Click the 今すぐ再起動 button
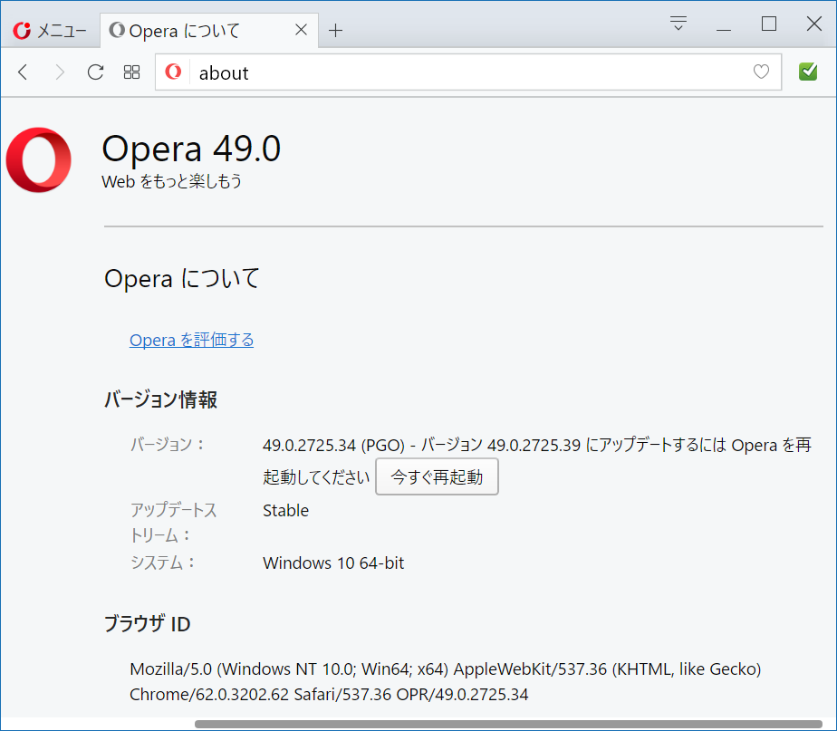 437,476
